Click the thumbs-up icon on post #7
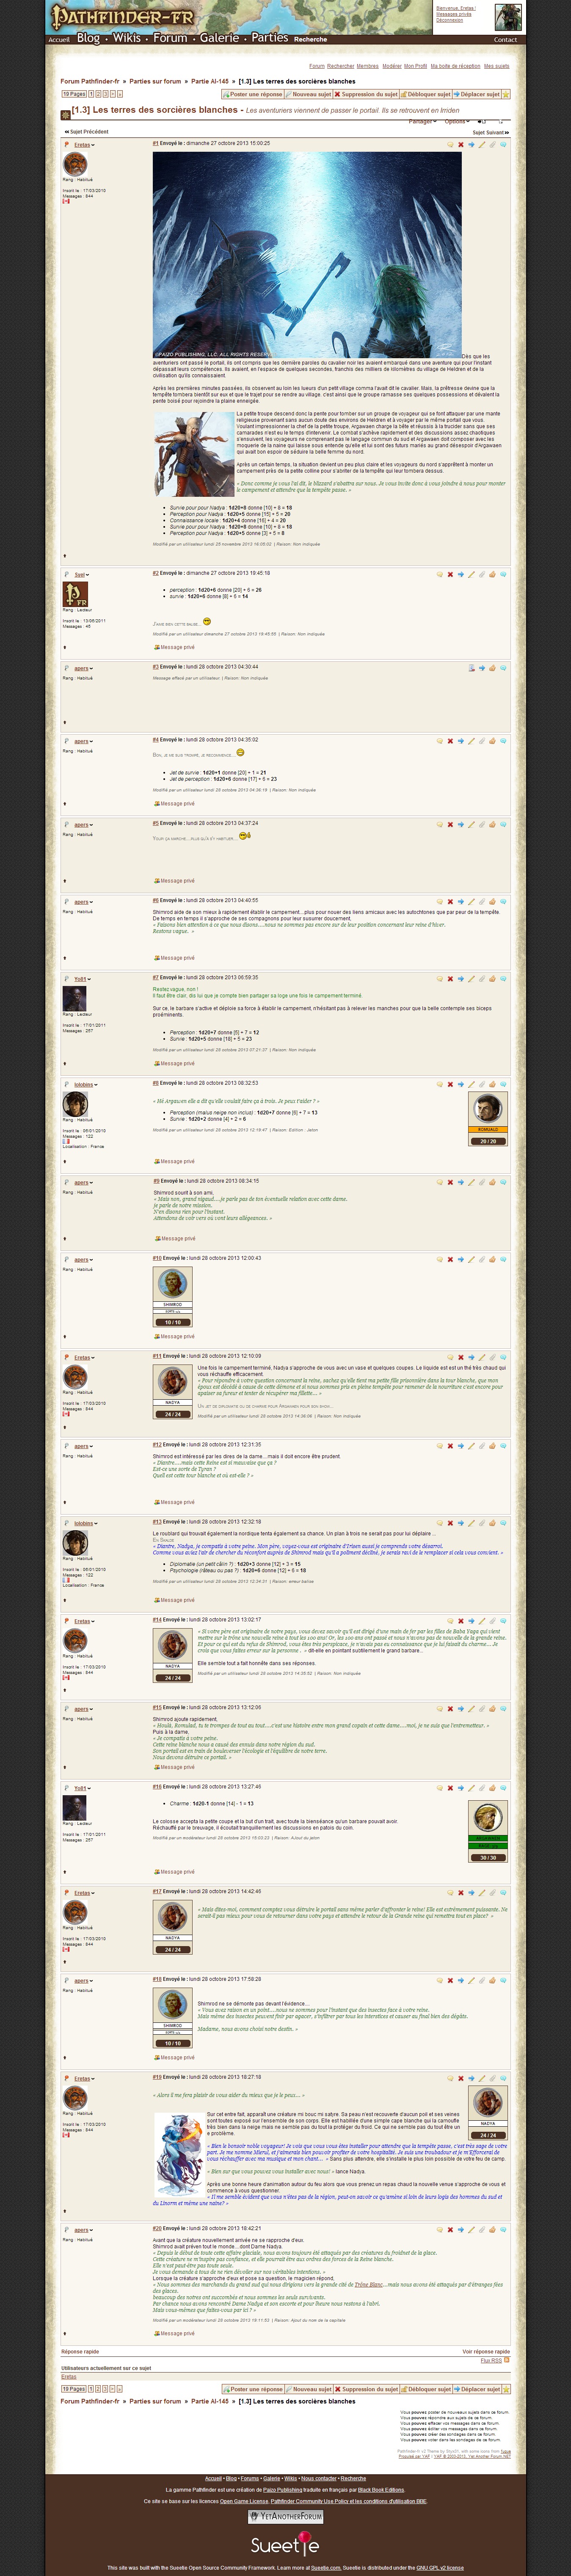The width and height of the screenshot is (571, 2576). [492, 979]
